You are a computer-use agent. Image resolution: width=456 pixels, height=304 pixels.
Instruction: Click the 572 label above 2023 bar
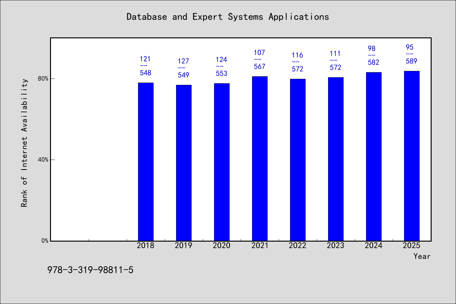tap(336, 67)
